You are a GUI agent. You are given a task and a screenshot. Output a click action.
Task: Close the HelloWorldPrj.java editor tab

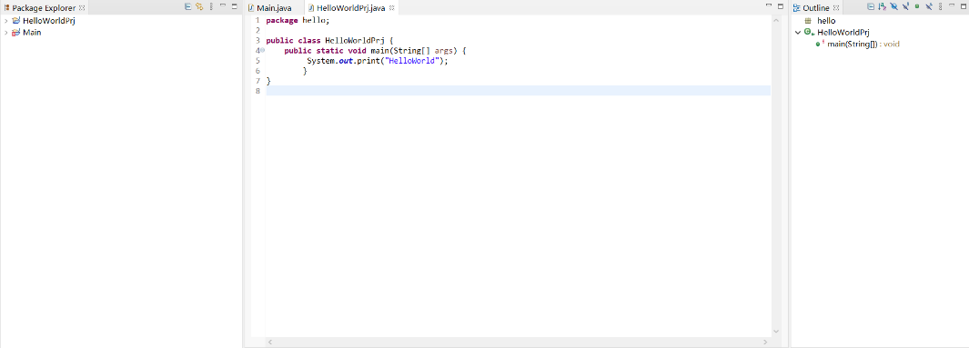pos(392,8)
